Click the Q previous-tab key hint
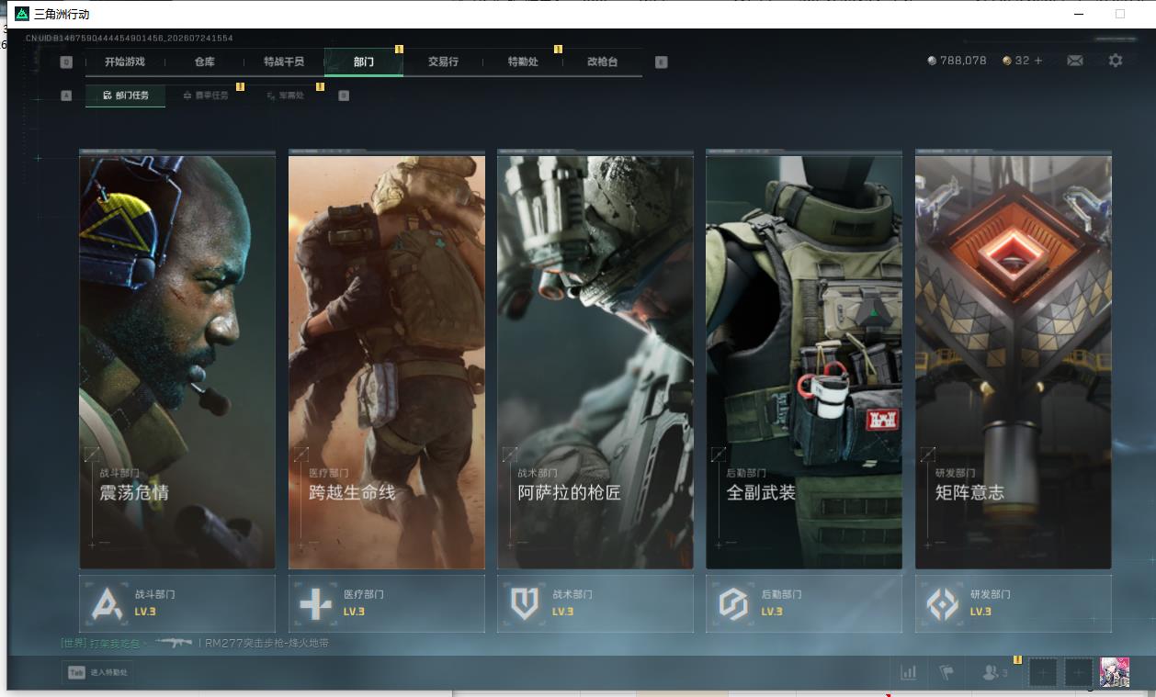Image resolution: width=1156 pixels, height=697 pixels. (66, 62)
